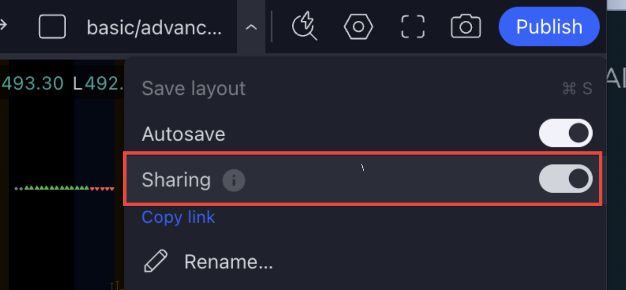The image size is (626, 290).
Task: Click the basic/advanc... layout name
Action: click(x=154, y=27)
